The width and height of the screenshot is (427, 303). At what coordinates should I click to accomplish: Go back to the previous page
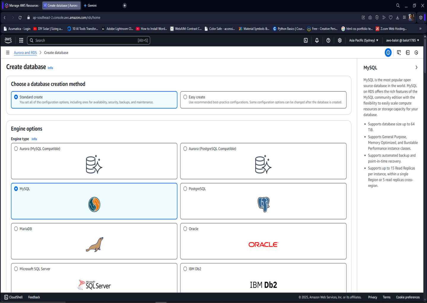(5, 18)
